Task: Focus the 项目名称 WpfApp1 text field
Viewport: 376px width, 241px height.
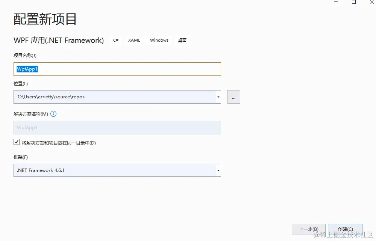Action: pyautogui.click(x=117, y=69)
